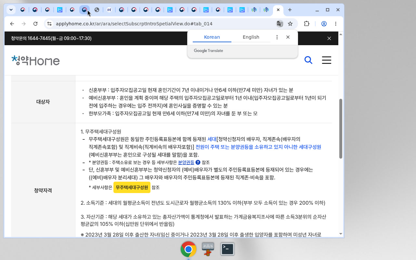The width and height of the screenshot is (416, 260).
Task: Click the 한부모가족 eligibility bullet line
Action: coord(173,114)
